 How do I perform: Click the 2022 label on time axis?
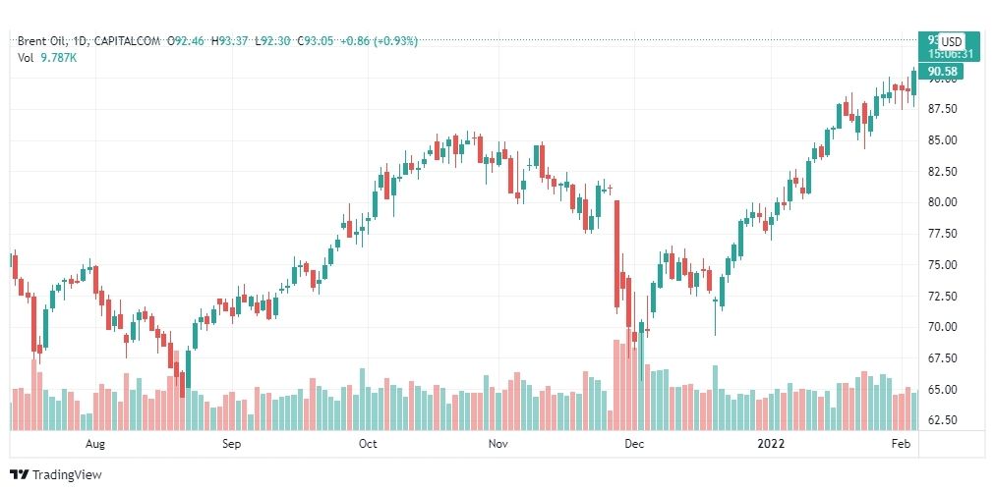tap(772, 444)
